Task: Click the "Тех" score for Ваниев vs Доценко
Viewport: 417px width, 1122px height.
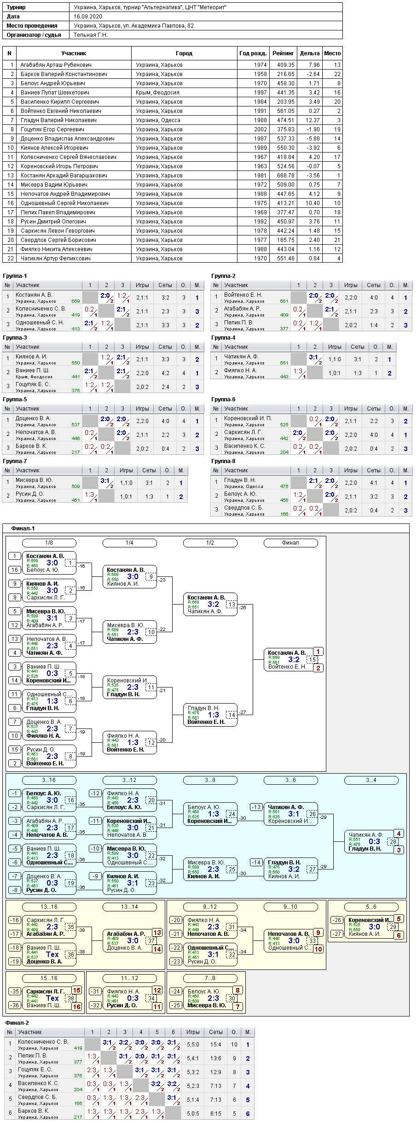Action: point(52,954)
